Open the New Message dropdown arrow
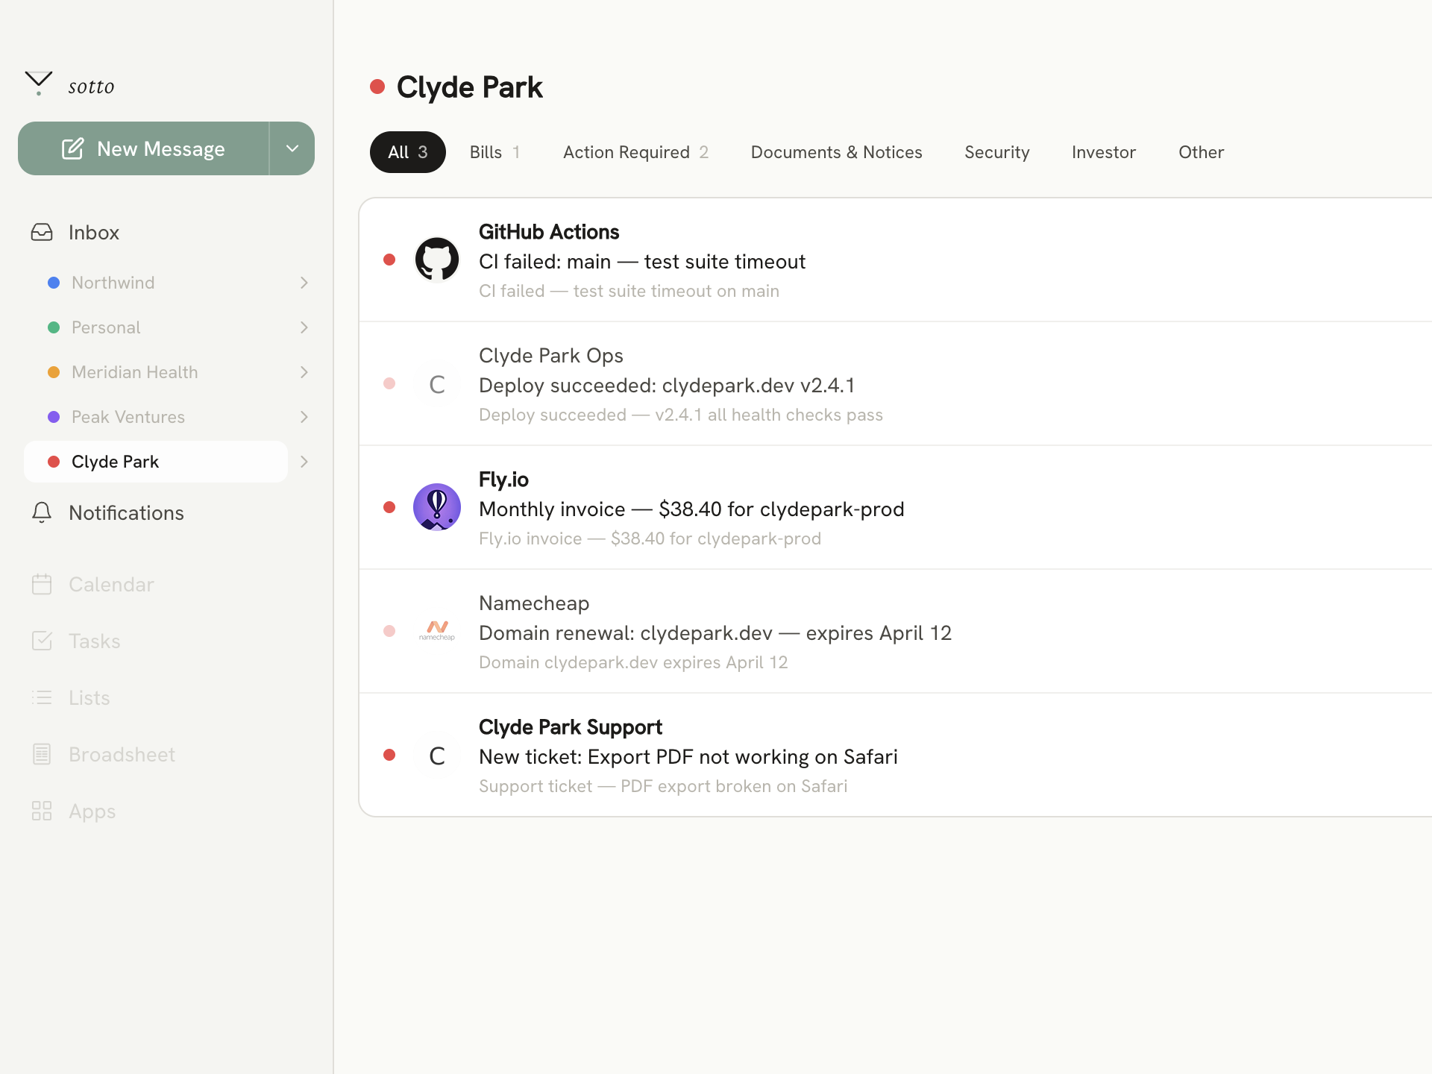This screenshot has height=1074, width=1432. [x=292, y=148]
